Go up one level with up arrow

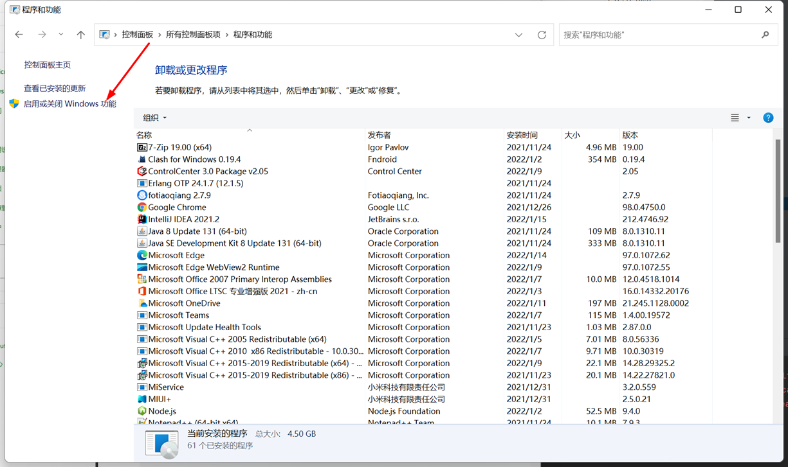(x=80, y=35)
